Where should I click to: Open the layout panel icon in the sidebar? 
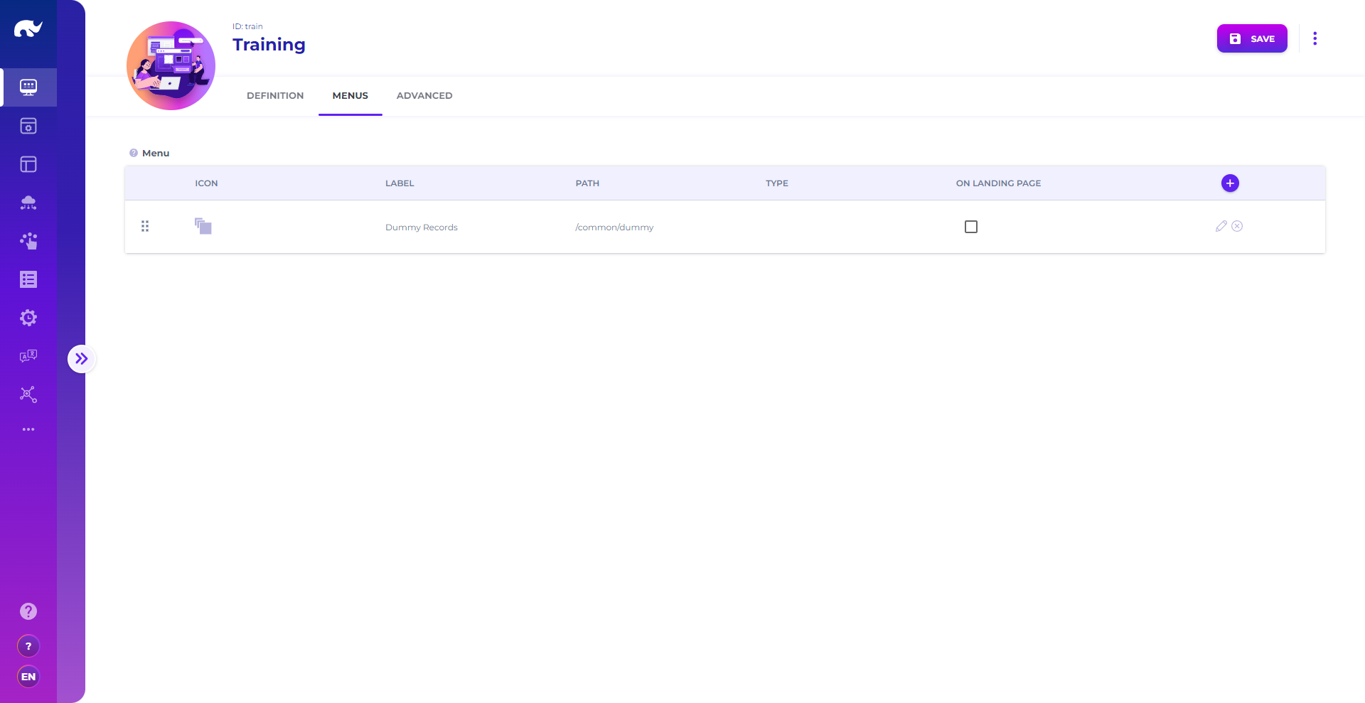coord(28,164)
